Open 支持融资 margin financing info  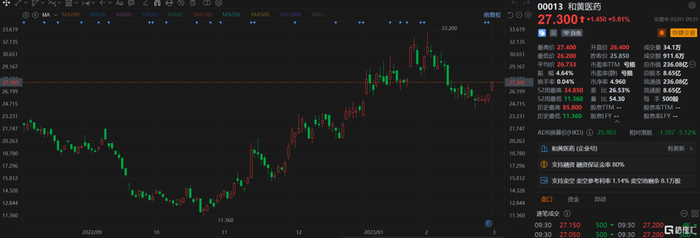tap(617, 165)
